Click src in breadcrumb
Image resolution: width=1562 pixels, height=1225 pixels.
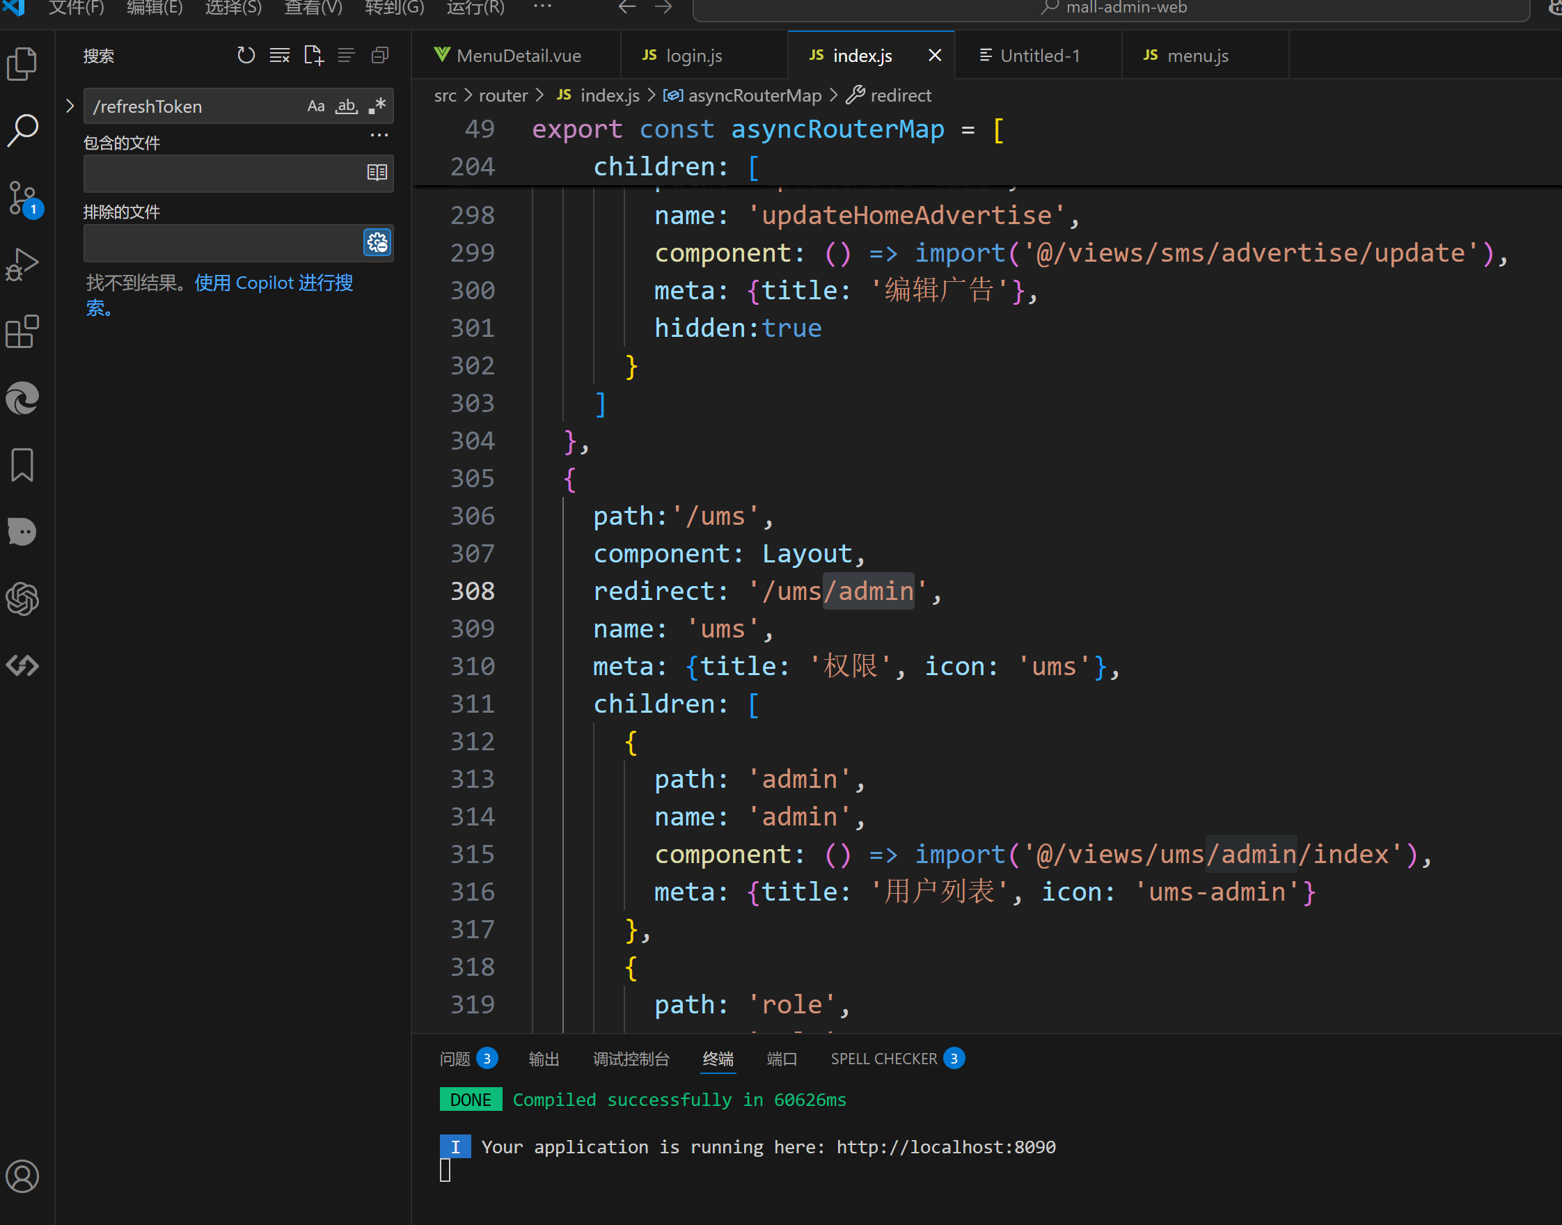pos(445,95)
